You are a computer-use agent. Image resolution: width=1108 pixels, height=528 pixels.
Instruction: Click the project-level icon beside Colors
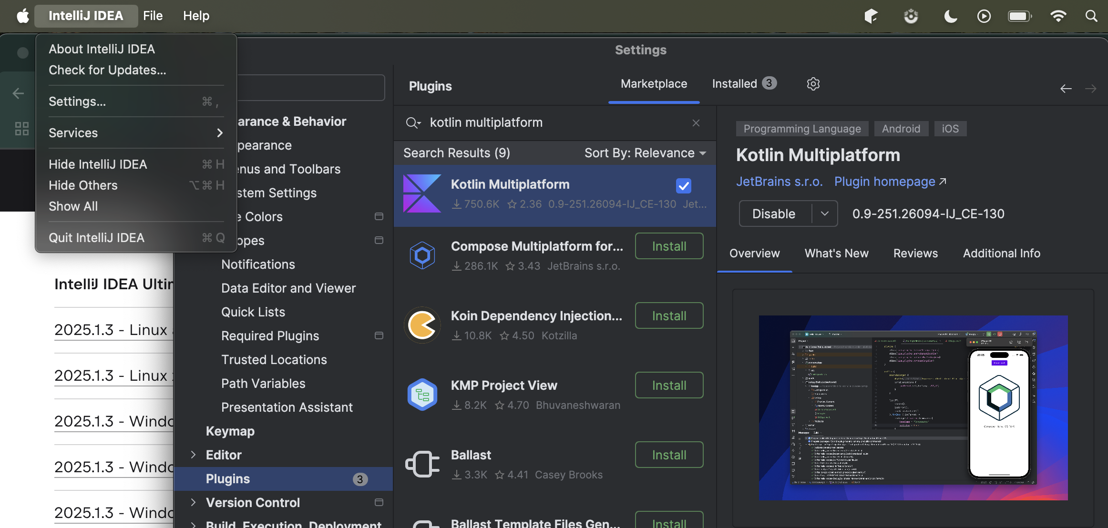click(379, 217)
